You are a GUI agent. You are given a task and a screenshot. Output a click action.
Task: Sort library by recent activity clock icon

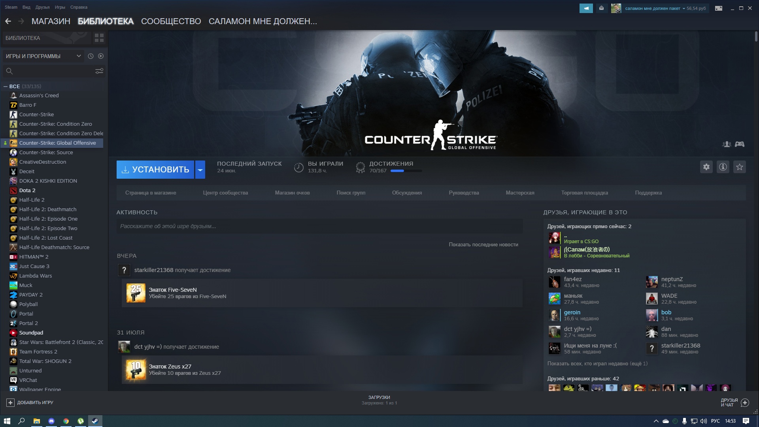tap(91, 56)
